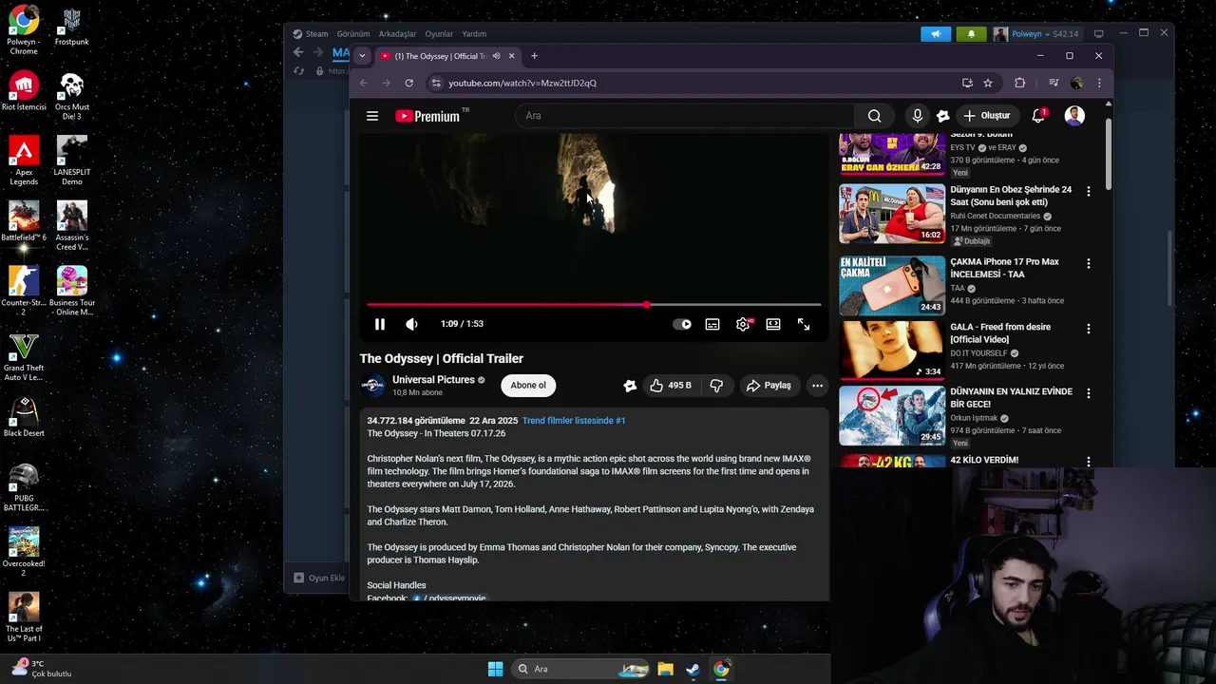Open the sparkle AI icon beside the microphone
The width and height of the screenshot is (1216, 684).
(942, 116)
